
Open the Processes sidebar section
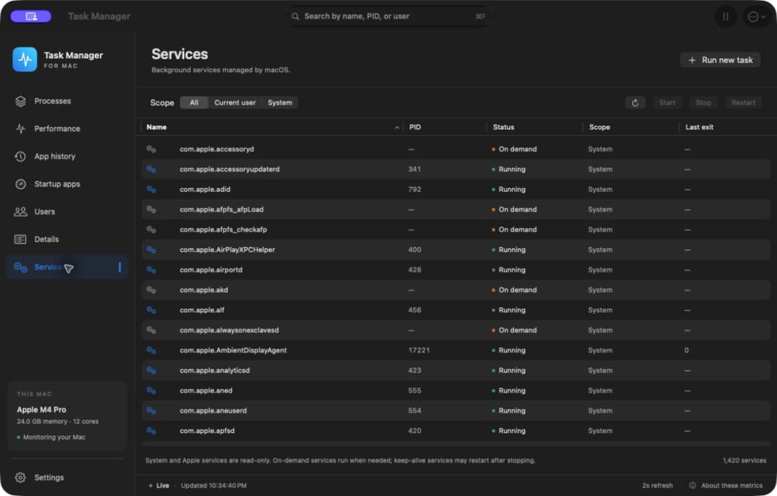67,101
